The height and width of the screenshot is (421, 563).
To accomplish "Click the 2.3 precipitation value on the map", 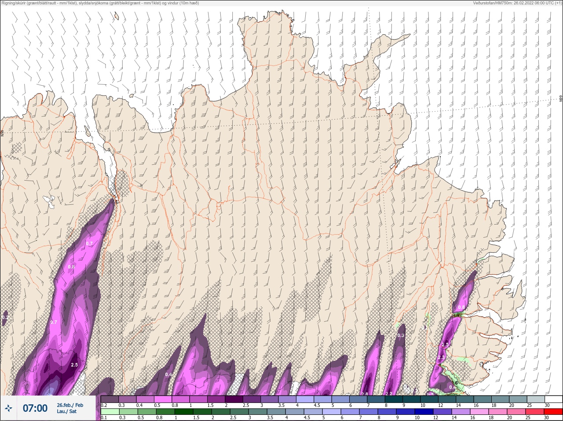I will point(441,358).
